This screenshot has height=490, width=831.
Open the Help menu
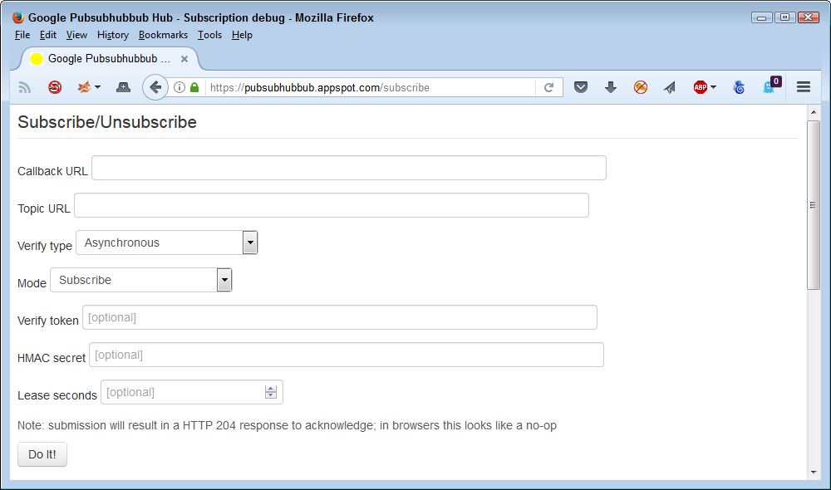242,35
